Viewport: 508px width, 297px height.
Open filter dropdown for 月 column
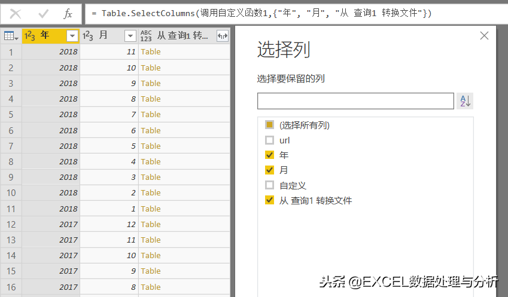pyautogui.click(x=130, y=36)
